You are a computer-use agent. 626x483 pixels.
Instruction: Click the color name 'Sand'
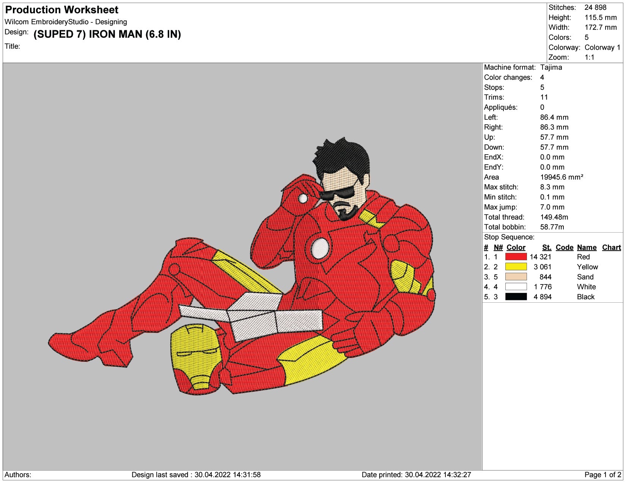[x=585, y=277]
